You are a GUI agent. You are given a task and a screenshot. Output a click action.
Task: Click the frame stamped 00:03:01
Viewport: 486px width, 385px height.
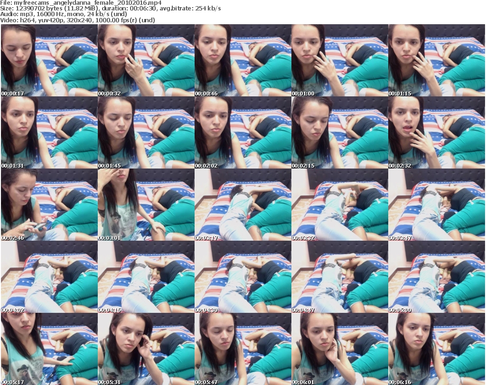click(x=146, y=205)
